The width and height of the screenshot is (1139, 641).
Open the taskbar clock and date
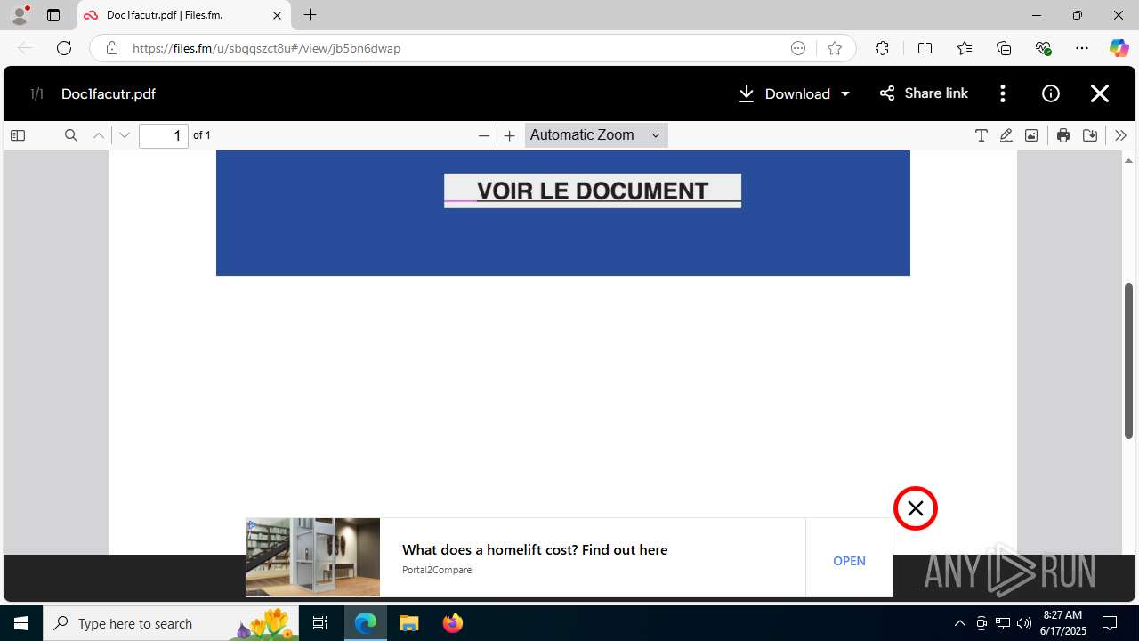pyautogui.click(x=1062, y=623)
